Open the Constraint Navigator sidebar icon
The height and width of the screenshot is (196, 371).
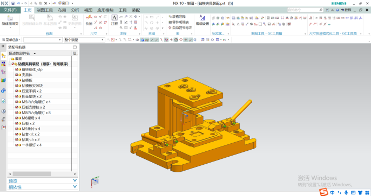[3, 64]
